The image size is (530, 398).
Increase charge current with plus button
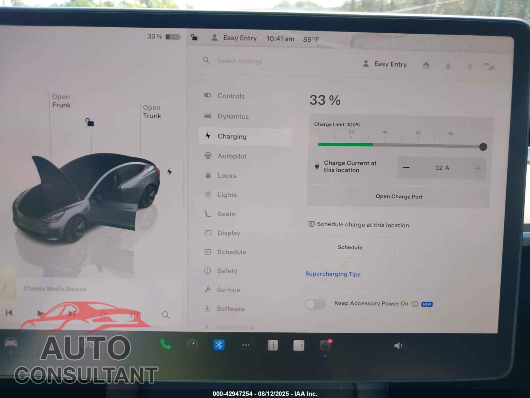click(478, 169)
